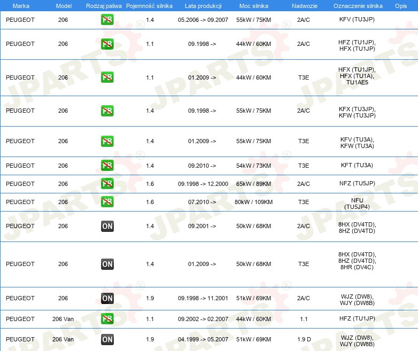Click the ON diesel icon in the 8HR (DV4C) row
Image resolution: width=418 pixels, height=351 pixels.
coord(107,264)
